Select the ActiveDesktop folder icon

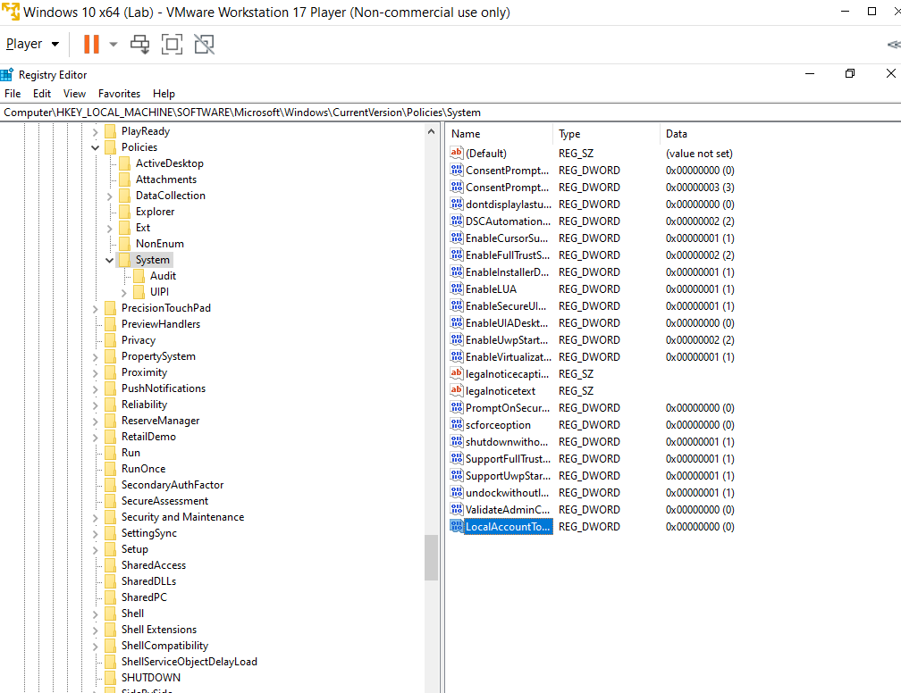tap(125, 163)
